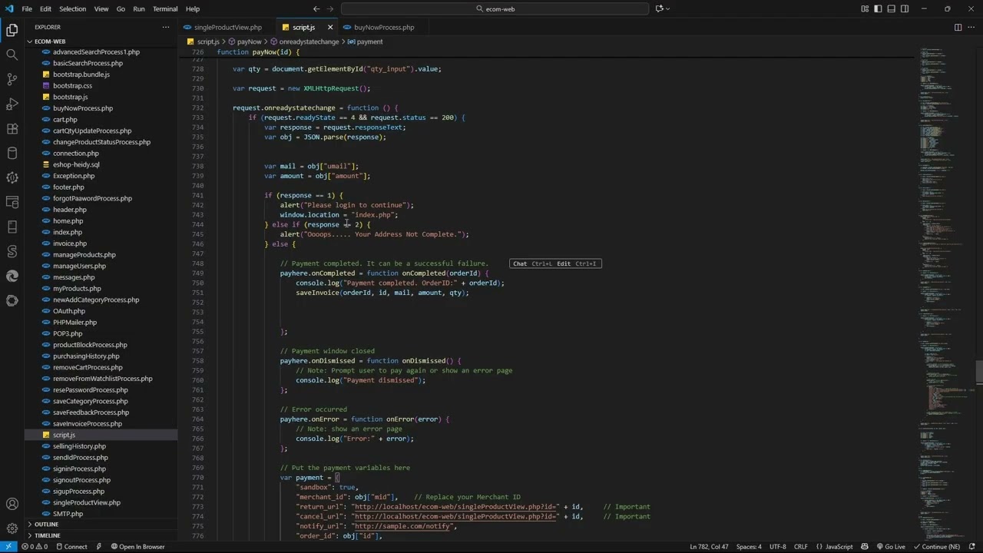The image size is (983, 553).
Task: Click JavaScript language mode indicator
Action: 834,547
